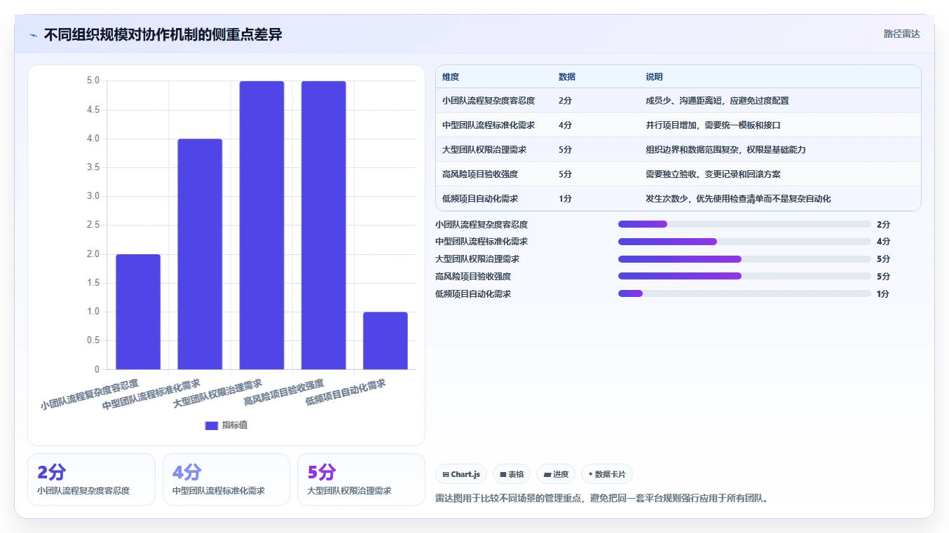The height and width of the screenshot is (533, 949).
Task: Click the chart bar for 低频项目自动化需求
Action: [385, 340]
